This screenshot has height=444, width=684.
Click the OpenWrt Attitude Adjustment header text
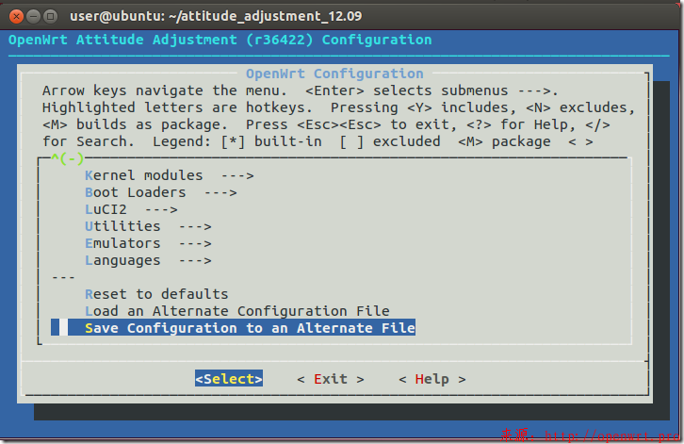pos(220,40)
